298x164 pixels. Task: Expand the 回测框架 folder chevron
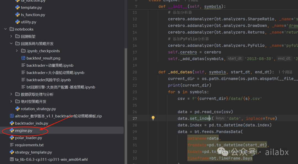[11, 36]
